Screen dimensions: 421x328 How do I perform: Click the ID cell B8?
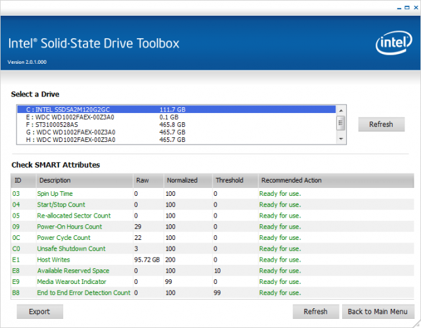[x=16, y=293]
